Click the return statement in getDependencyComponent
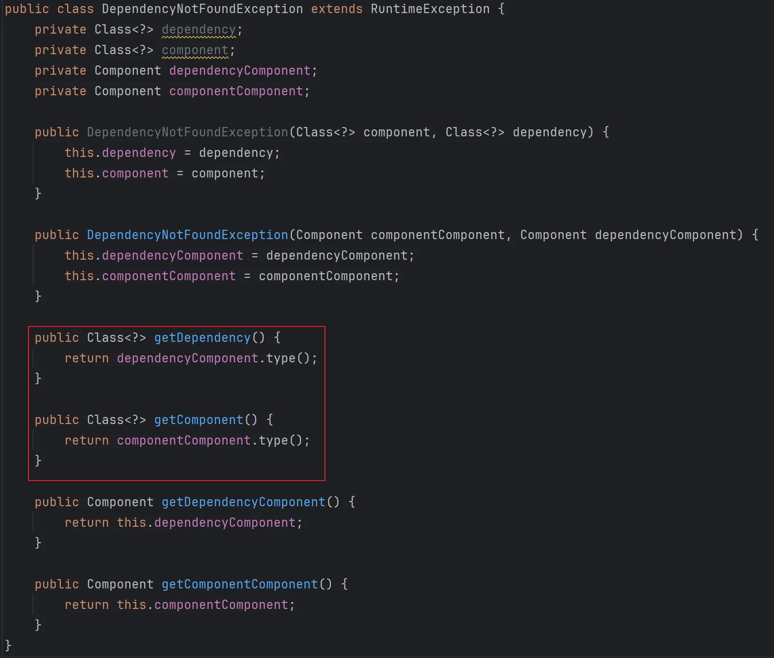This screenshot has width=774, height=658. [86, 523]
